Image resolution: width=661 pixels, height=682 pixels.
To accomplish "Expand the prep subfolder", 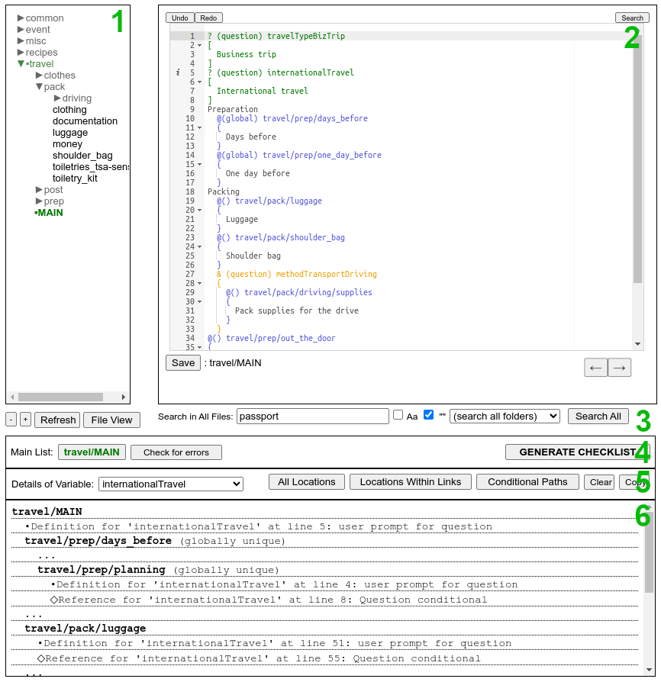I will coord(39,201).
